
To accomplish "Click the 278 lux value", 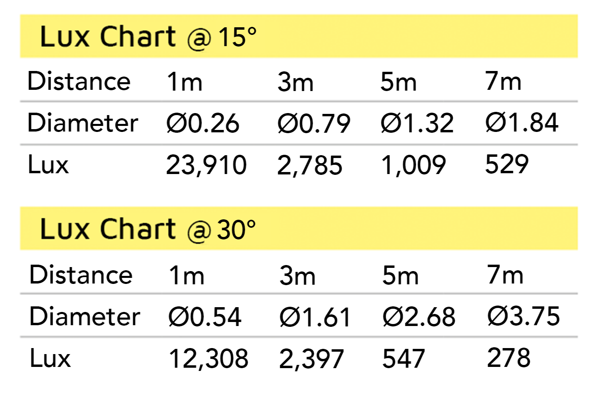I will 508,357.
